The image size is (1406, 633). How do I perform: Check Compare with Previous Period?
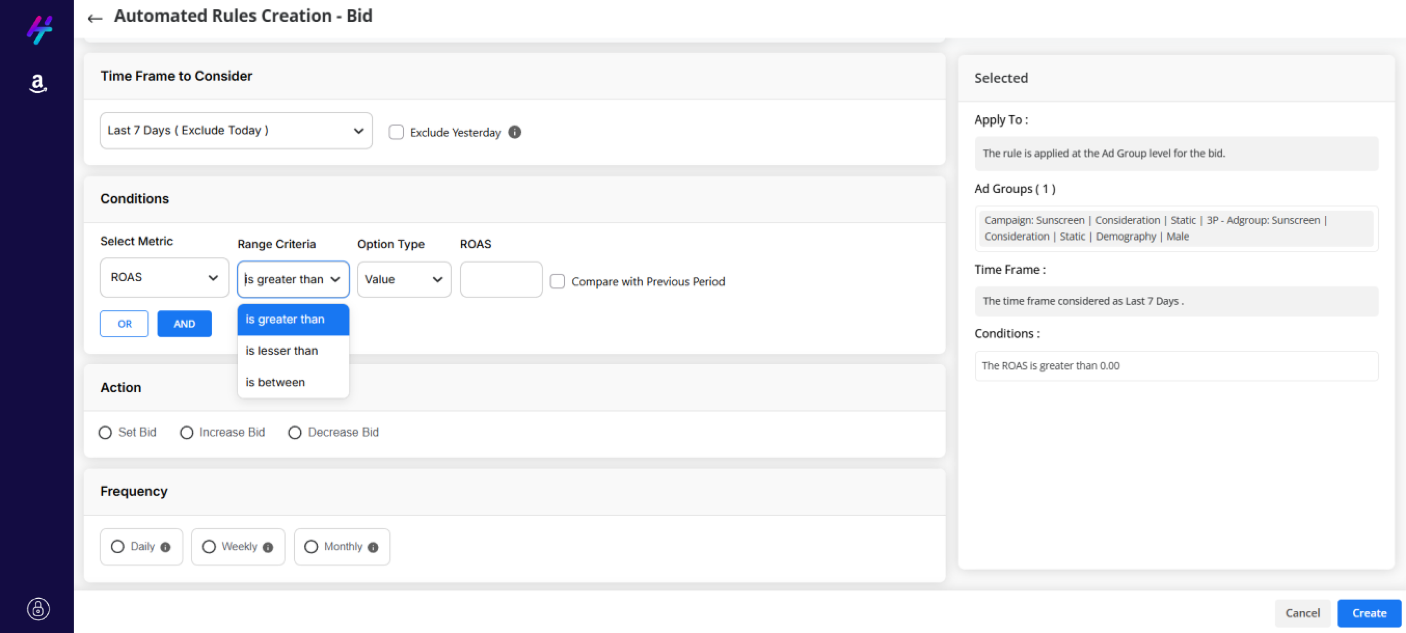(x=557, y=281)
